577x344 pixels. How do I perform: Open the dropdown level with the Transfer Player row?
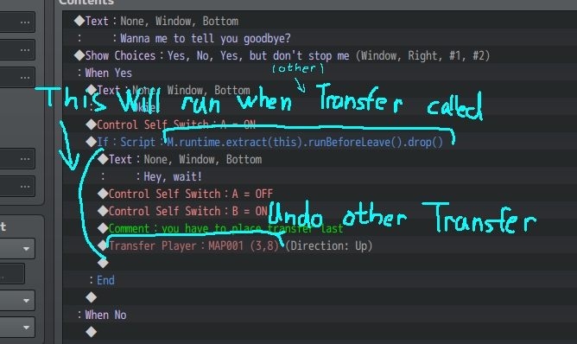[x=17, y=249]
